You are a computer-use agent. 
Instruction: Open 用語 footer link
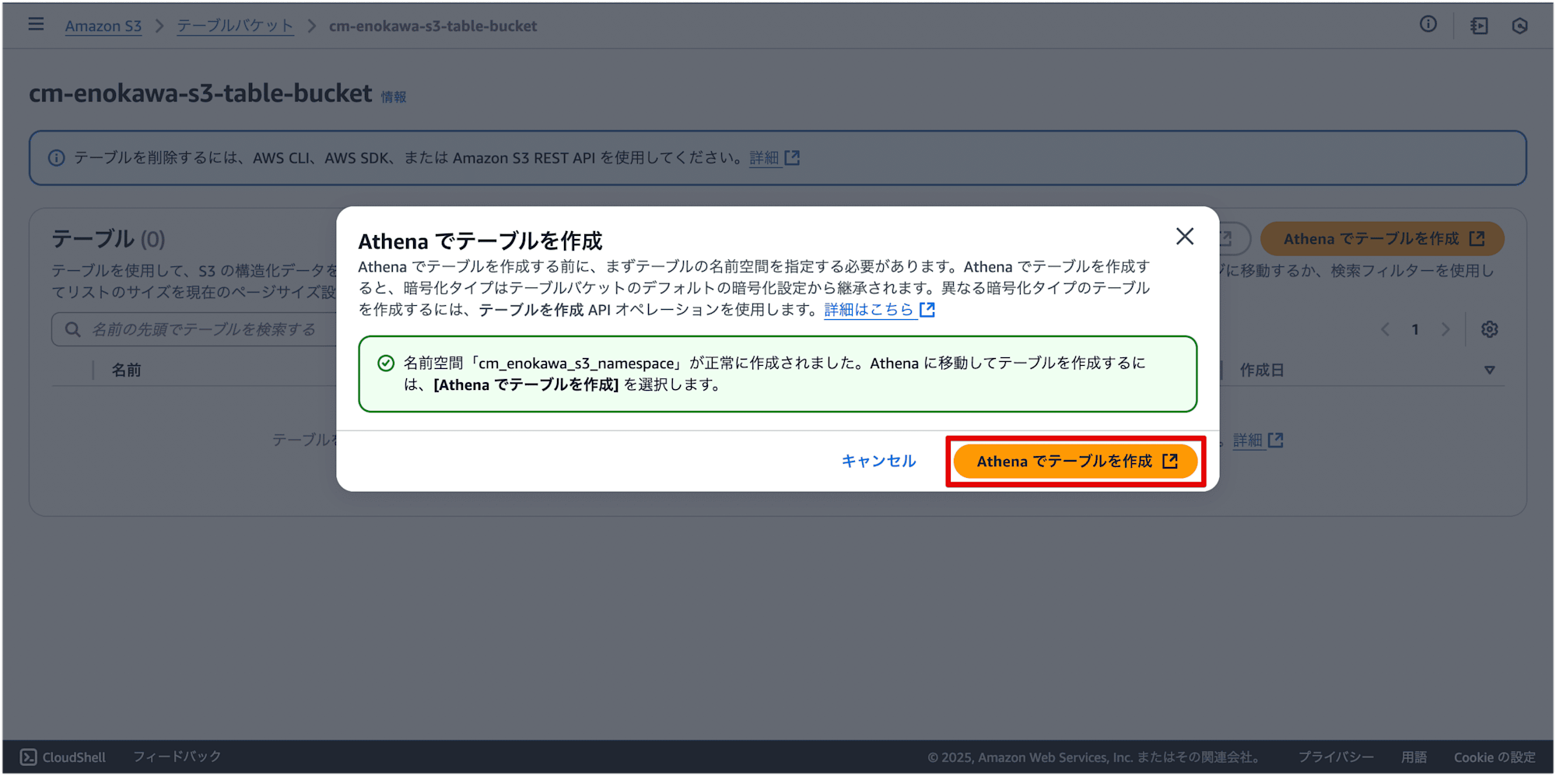pyautogui.click(x=1414, y=757)
